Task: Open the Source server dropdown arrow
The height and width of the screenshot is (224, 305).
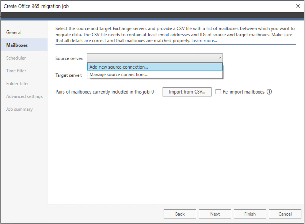Action: pos(220,58)
